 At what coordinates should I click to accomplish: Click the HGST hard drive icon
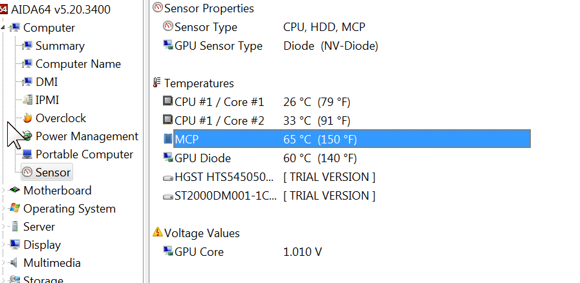coord(168,177)
